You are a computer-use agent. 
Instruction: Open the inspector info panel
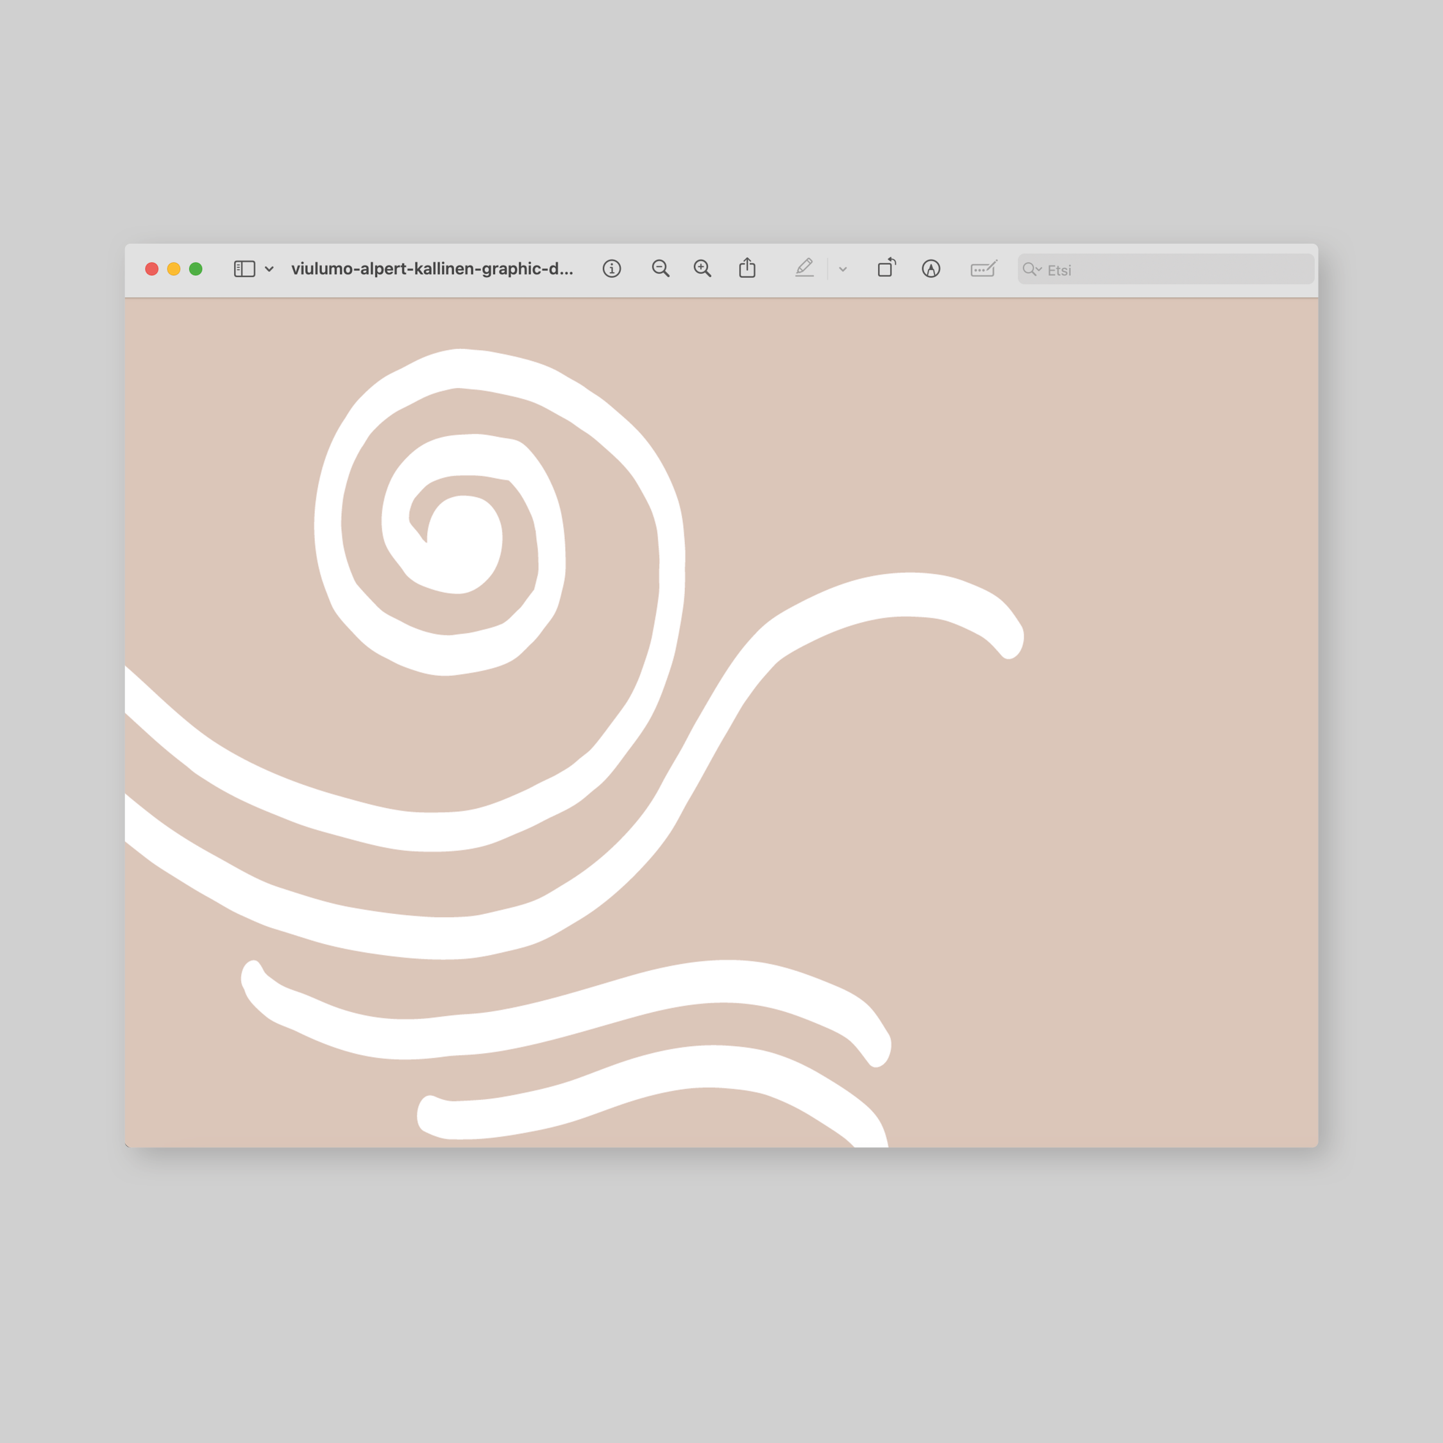pos(612,269)
